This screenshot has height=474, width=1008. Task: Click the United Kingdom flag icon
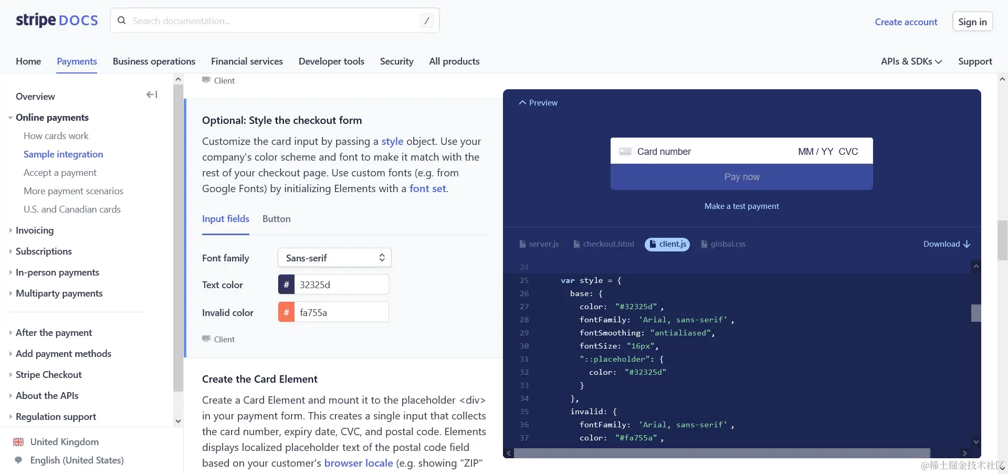click(18, 442)
